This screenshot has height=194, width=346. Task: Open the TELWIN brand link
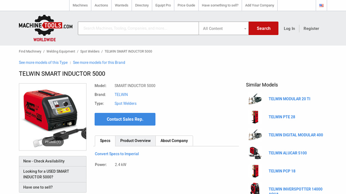point(121,94)
